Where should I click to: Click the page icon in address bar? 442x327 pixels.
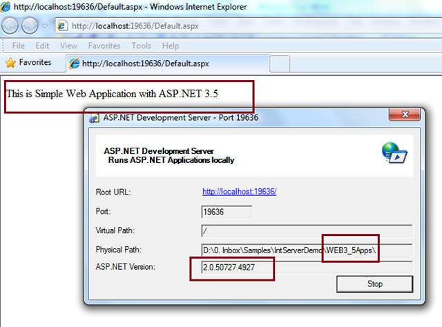[62, 26]
